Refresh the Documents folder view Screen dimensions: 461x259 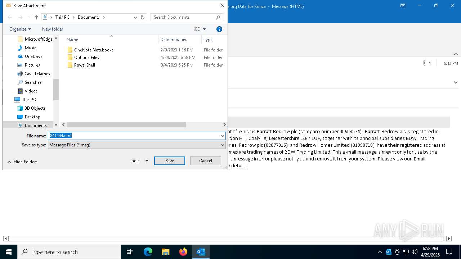tap(143, 17)
